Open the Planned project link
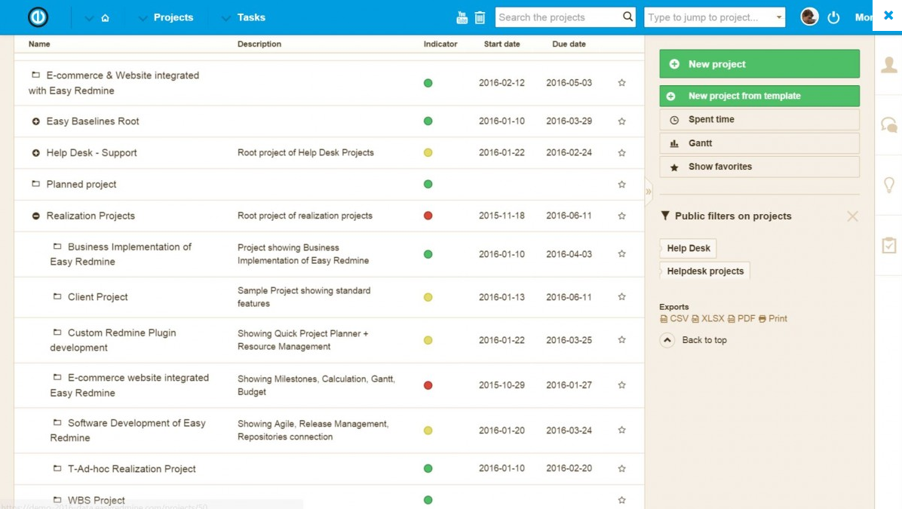902x509 pixels. tap(81, 184)
